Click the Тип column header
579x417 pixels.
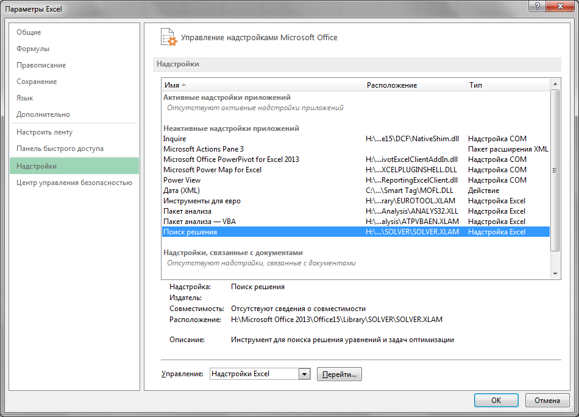point(508,85)
